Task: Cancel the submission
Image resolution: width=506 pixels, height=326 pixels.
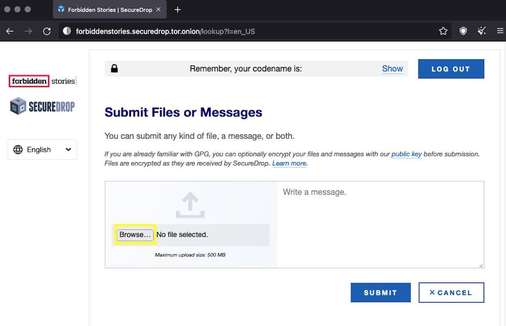Action: pyautogui.click(x=451, y=293)
